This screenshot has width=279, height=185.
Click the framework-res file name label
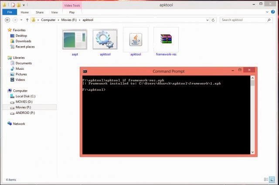166,54
